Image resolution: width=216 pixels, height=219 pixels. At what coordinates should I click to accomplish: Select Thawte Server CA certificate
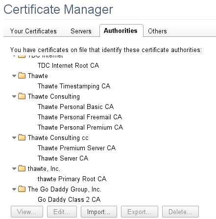(63, 158)
